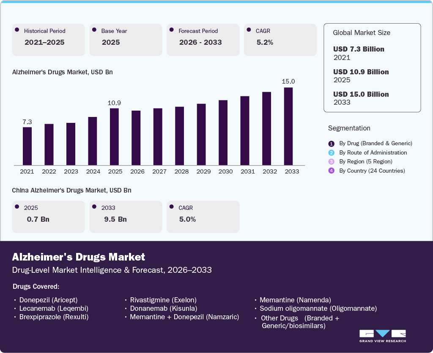This screenshot has width=433, height=353.
Task: Click the CAGR 5.2% card
Action: tap(280, 40)
